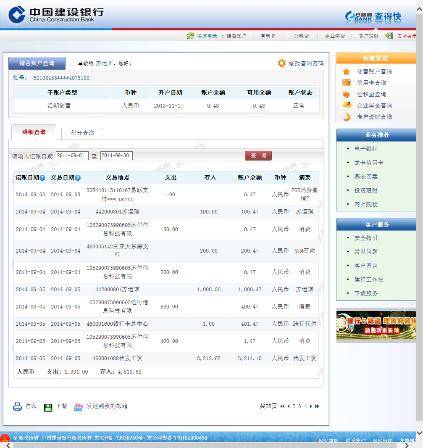
Task: Click the horizontal scrollbar right arrow
Action: (407, 445)
